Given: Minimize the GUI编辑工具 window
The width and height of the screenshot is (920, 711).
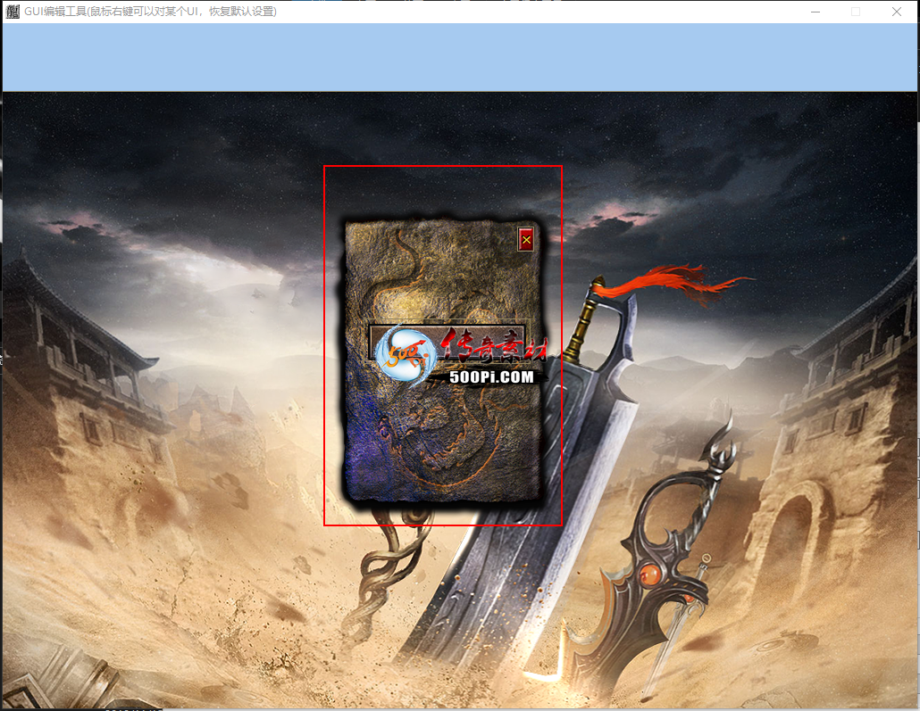Looking at the screenshot, I should coord(815,12).
